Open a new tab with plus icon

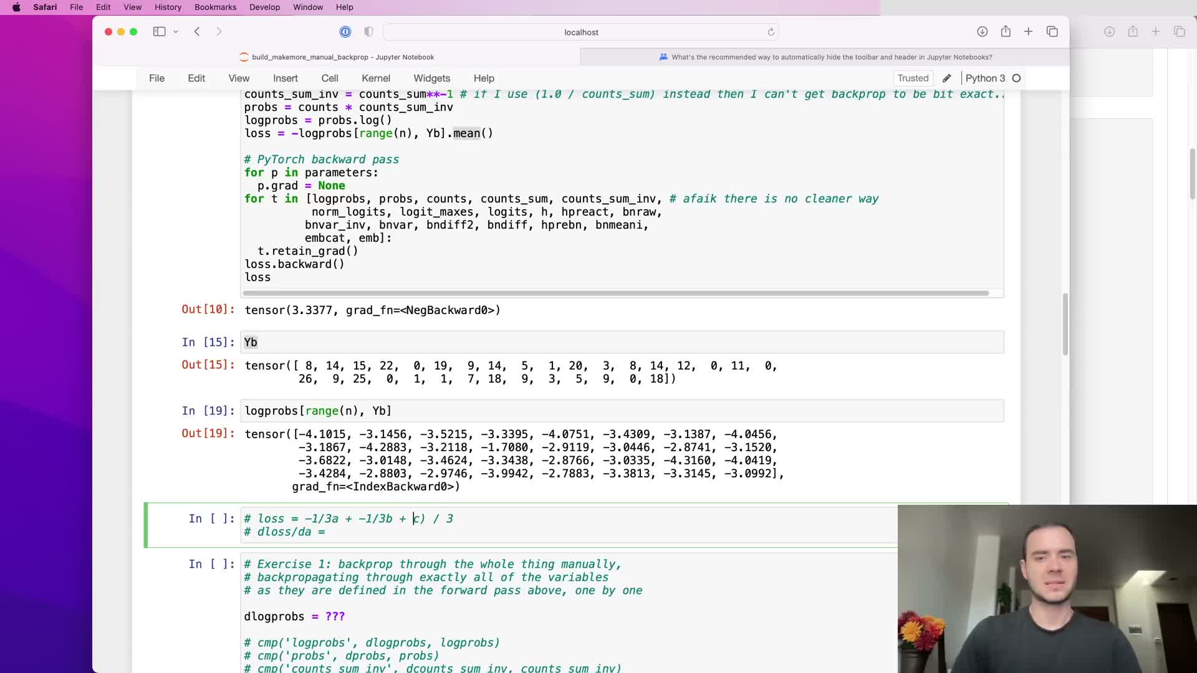(x=1029, y=32)
